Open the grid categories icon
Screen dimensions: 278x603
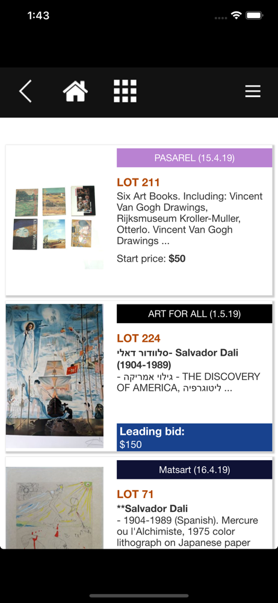click(125, 91)
